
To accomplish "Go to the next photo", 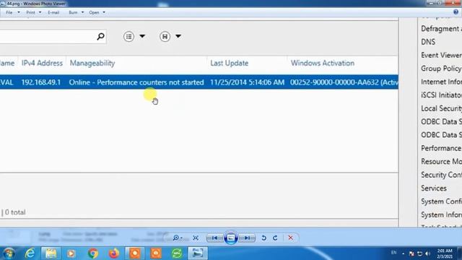I will [x=247, y=238].
